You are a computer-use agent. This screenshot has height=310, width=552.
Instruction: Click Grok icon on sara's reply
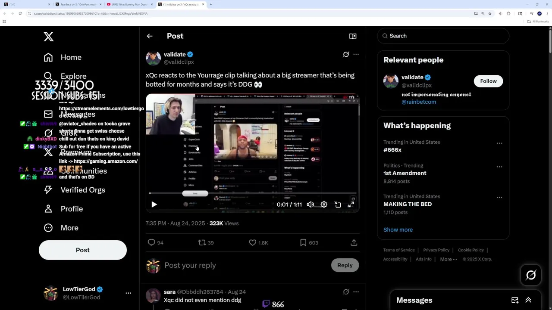346,292
